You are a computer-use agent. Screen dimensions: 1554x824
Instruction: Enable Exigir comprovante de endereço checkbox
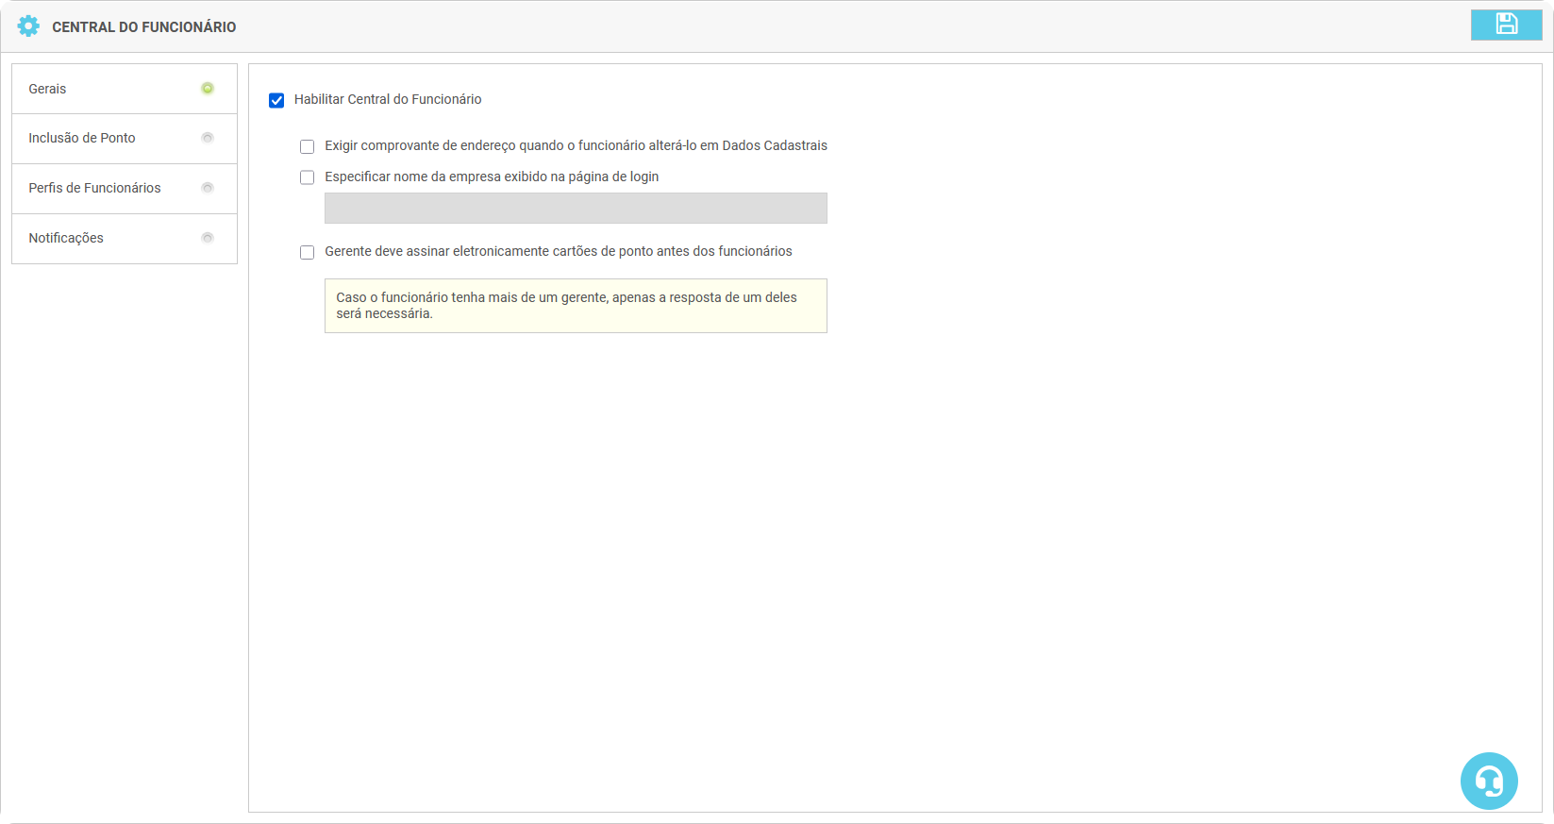(x=307, y=146)
